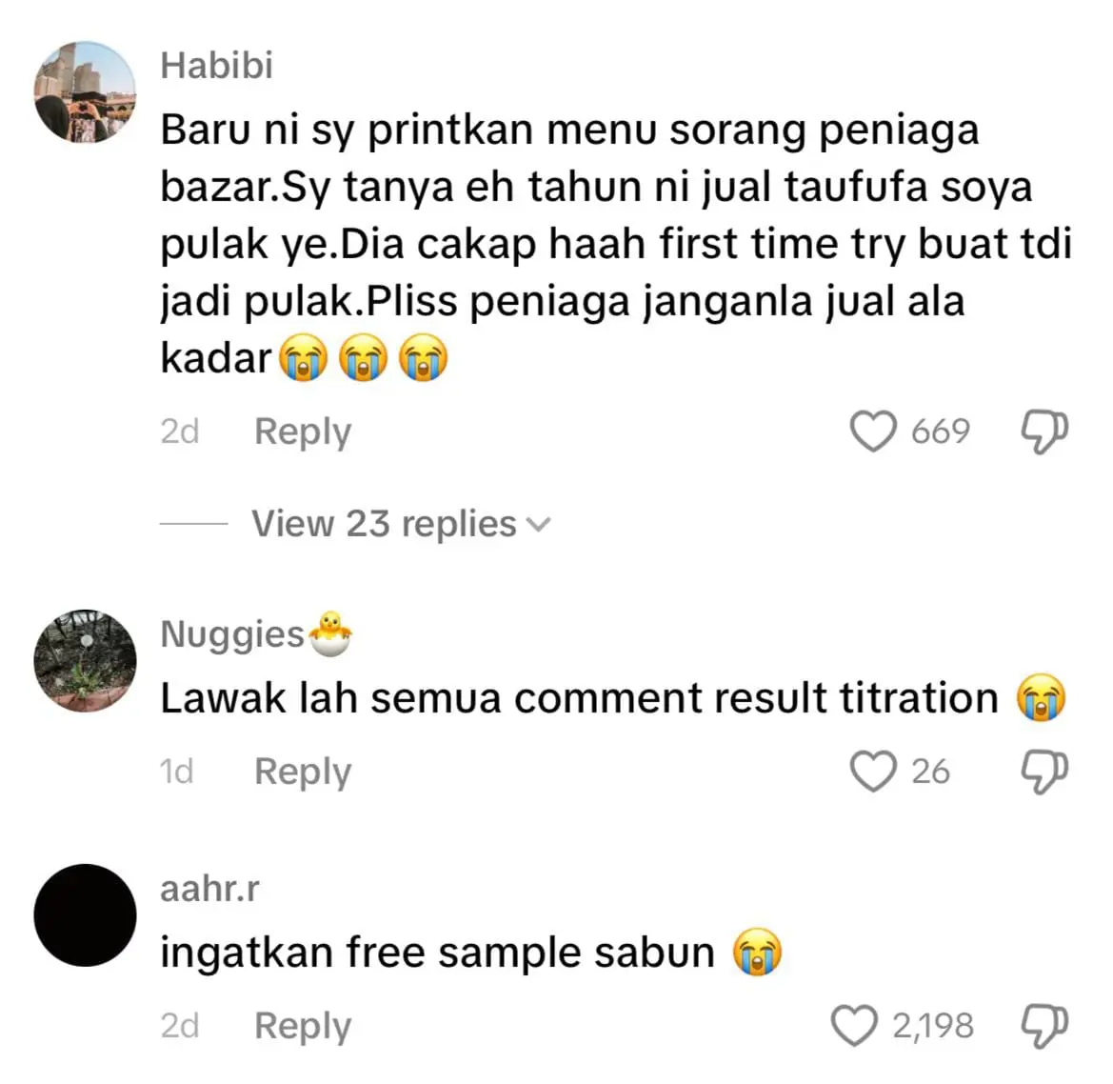Viewport: 1113px width, 1084px height.
Task: Reply to aahr.r's sabun comment
Action: point(303,1027)
